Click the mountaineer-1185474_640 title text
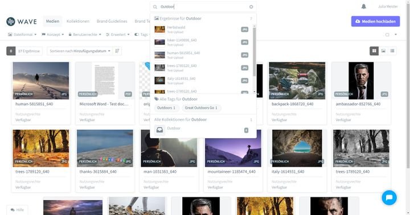 (231, 172)
